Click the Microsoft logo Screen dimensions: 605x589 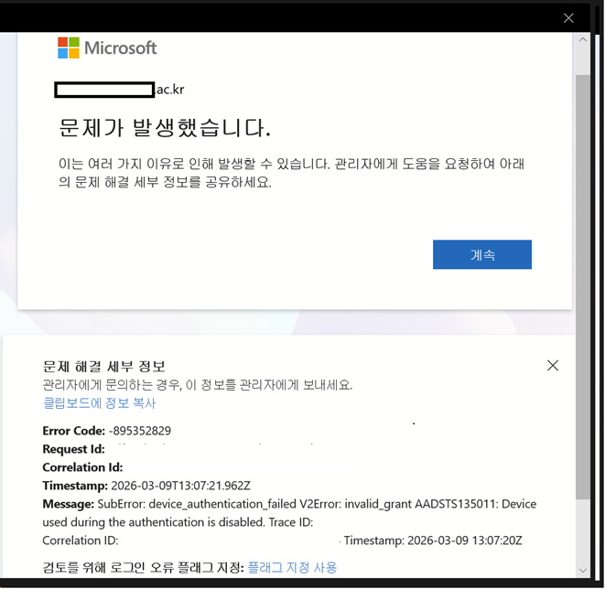[107, 48]
